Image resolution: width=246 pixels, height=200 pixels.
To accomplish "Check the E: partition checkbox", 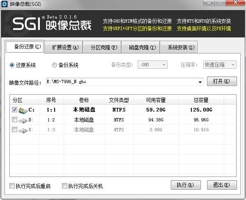I will [x=15, y=130].
